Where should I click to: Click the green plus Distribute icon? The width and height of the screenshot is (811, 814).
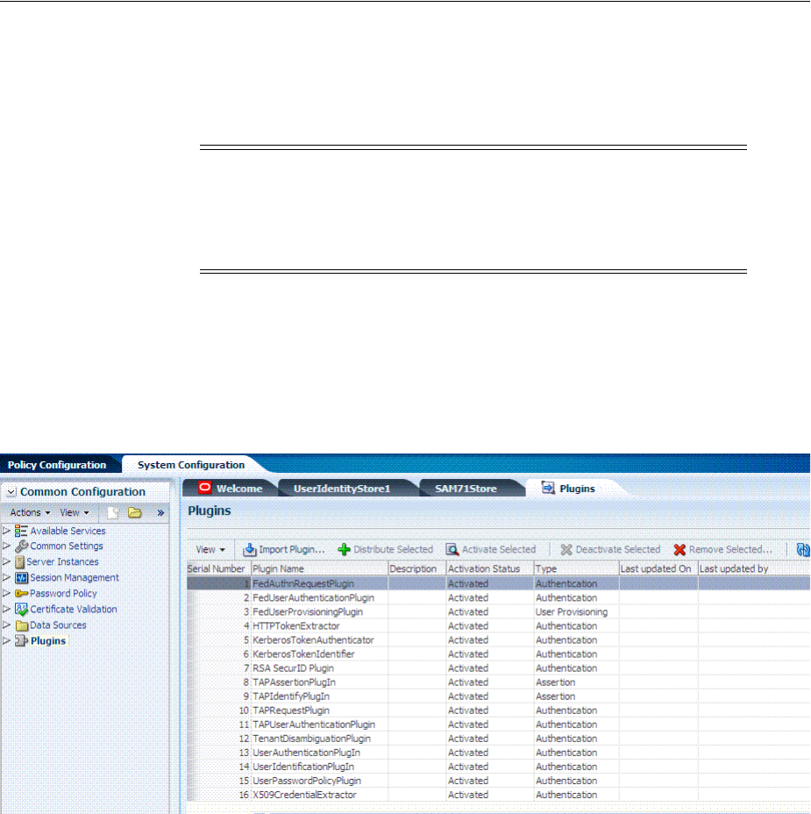pyautogui.click(x=344, y=549)
